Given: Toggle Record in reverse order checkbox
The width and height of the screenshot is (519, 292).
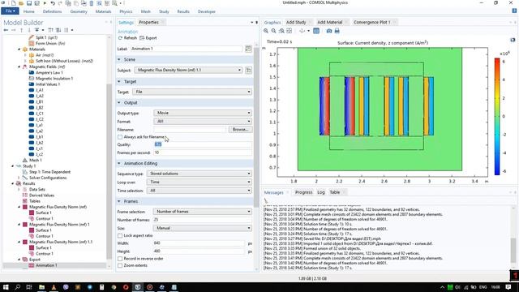Looking at the screenshot, I should click(120, 259).
